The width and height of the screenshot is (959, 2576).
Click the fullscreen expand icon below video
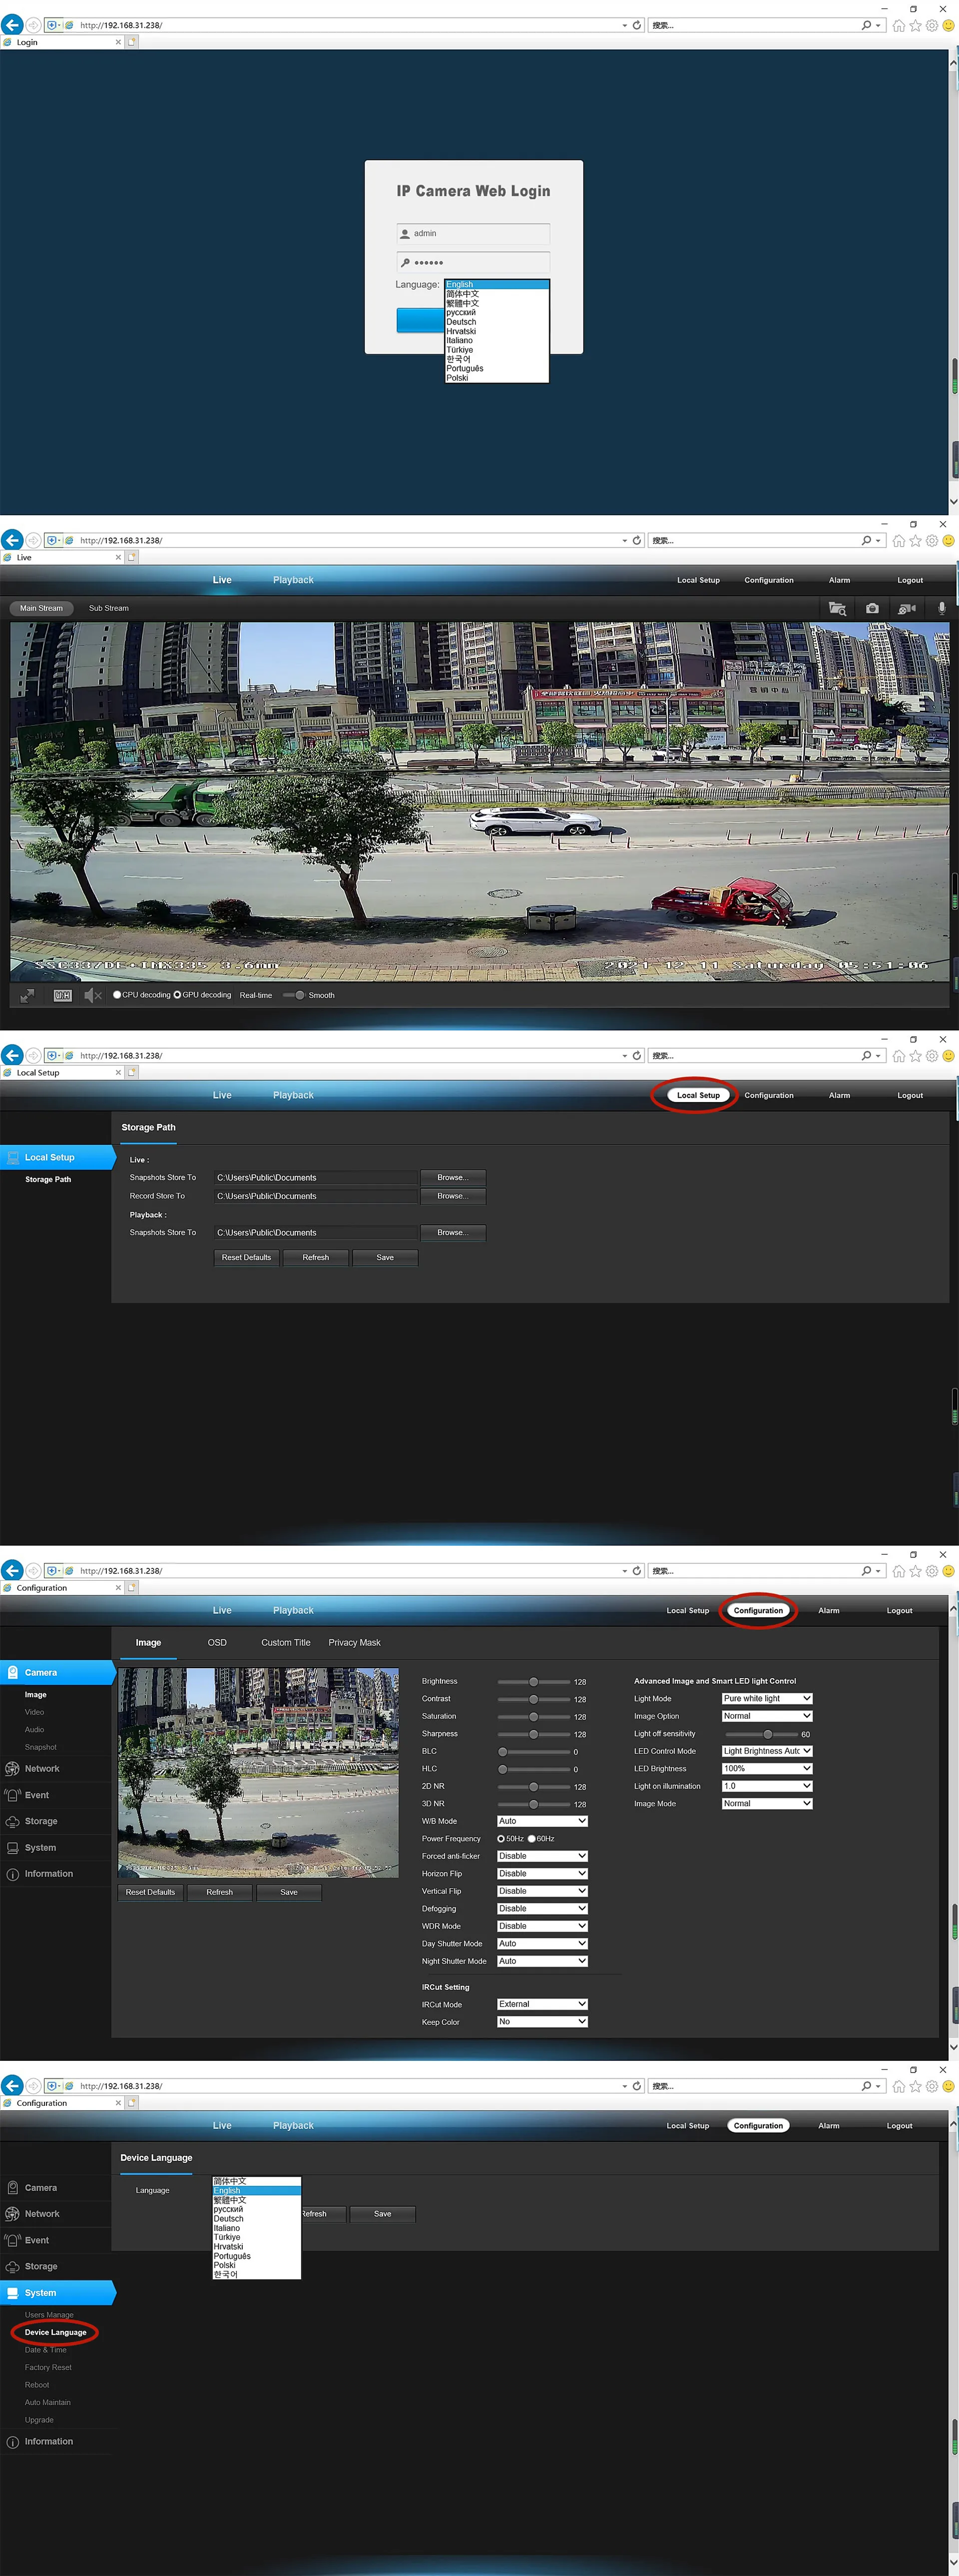pos(27,995)
